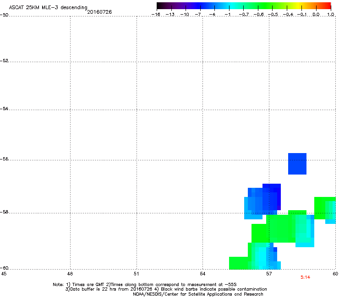Click the longitude axis label 45

pyautogui.click(x=4, y=274)
